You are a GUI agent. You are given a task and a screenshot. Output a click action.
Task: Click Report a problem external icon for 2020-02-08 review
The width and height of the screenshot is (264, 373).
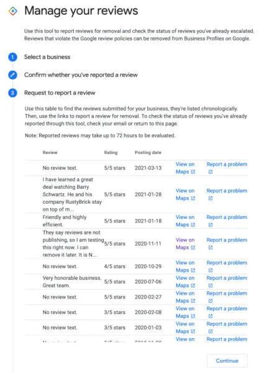pyautogui.click(x=211, y=316)
